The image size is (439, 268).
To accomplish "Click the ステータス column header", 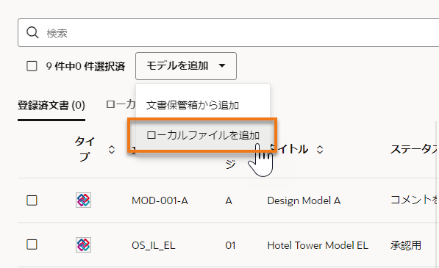I will (x=415, y=150).
